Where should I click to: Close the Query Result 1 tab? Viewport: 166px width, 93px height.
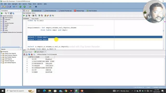pyautogui.click(x=46, y=52)
